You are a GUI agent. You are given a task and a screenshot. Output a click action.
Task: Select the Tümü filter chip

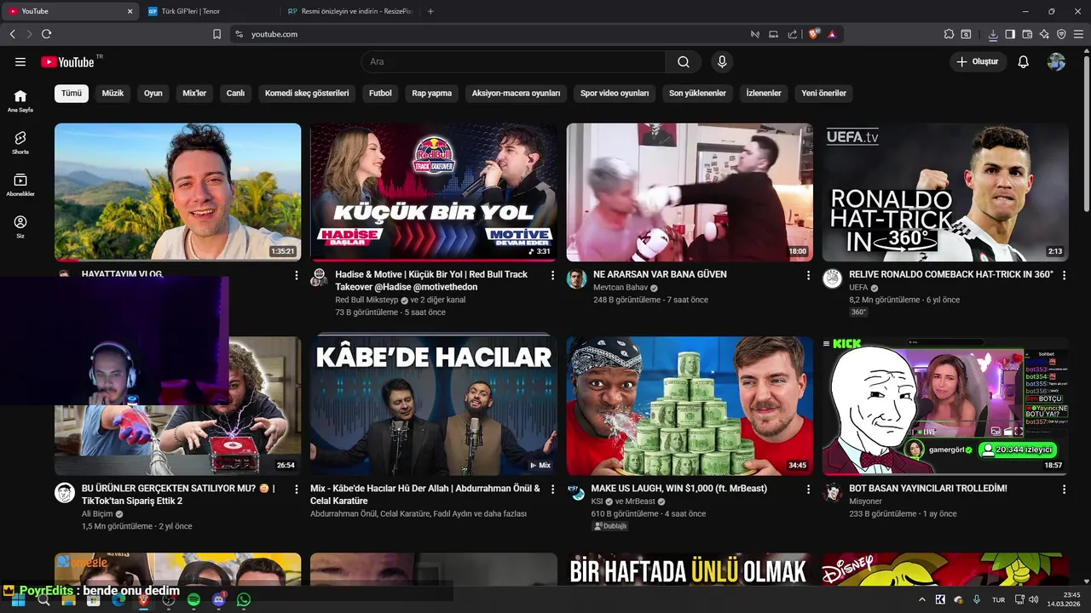pyautogui.click(x=72, y=93)
